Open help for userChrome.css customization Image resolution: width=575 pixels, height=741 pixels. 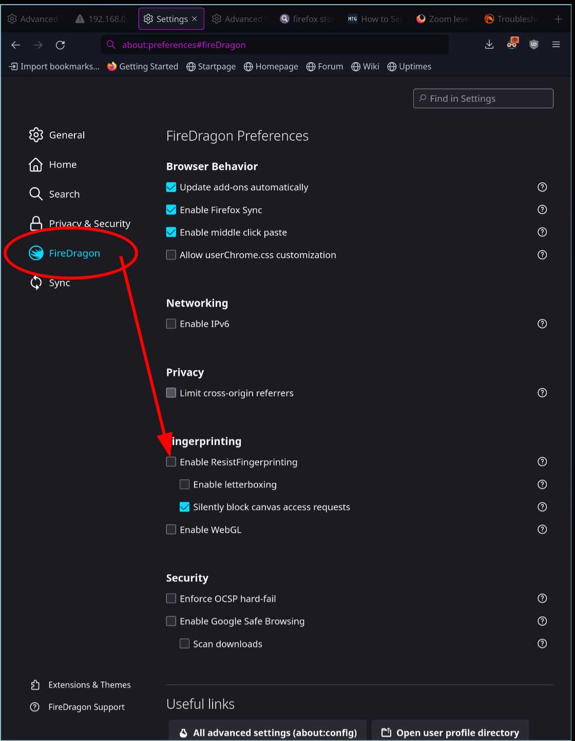click(x=542, y=255)
